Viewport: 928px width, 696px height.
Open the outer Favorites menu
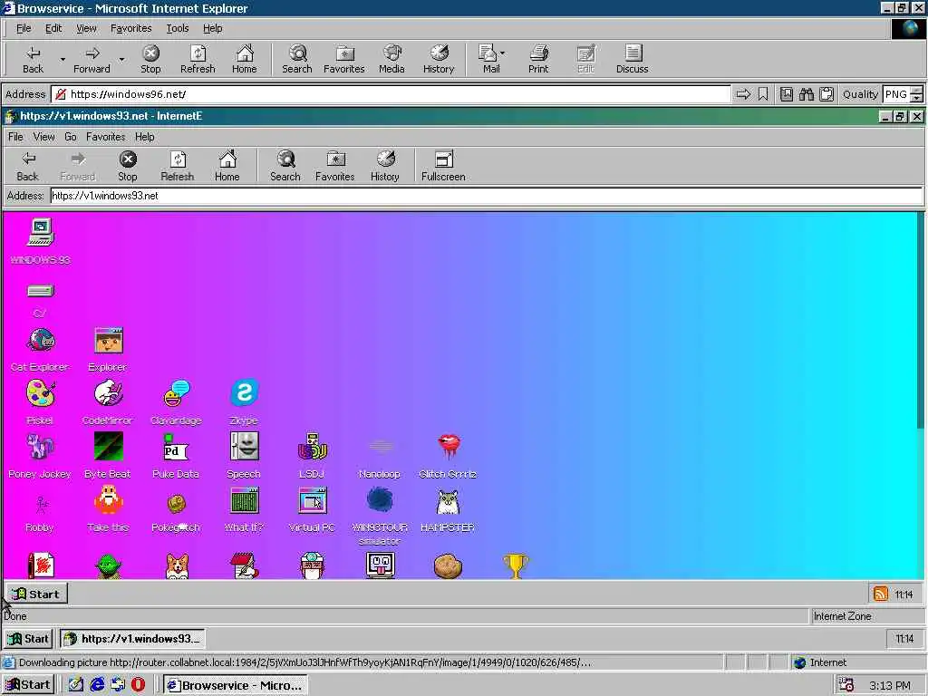tap(131, 28)
